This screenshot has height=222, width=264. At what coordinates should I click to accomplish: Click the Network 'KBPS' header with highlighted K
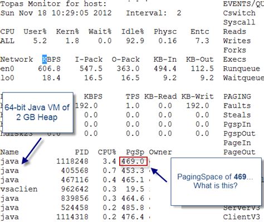coord(51,60)
